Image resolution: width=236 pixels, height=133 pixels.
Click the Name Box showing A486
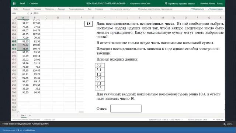(x=19, y=13)
